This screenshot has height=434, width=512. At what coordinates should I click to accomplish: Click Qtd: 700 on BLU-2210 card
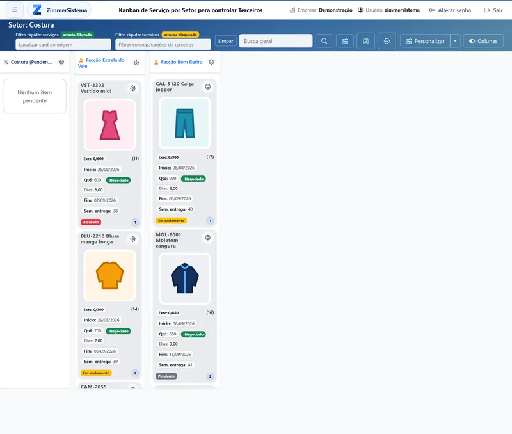(92, 331)
